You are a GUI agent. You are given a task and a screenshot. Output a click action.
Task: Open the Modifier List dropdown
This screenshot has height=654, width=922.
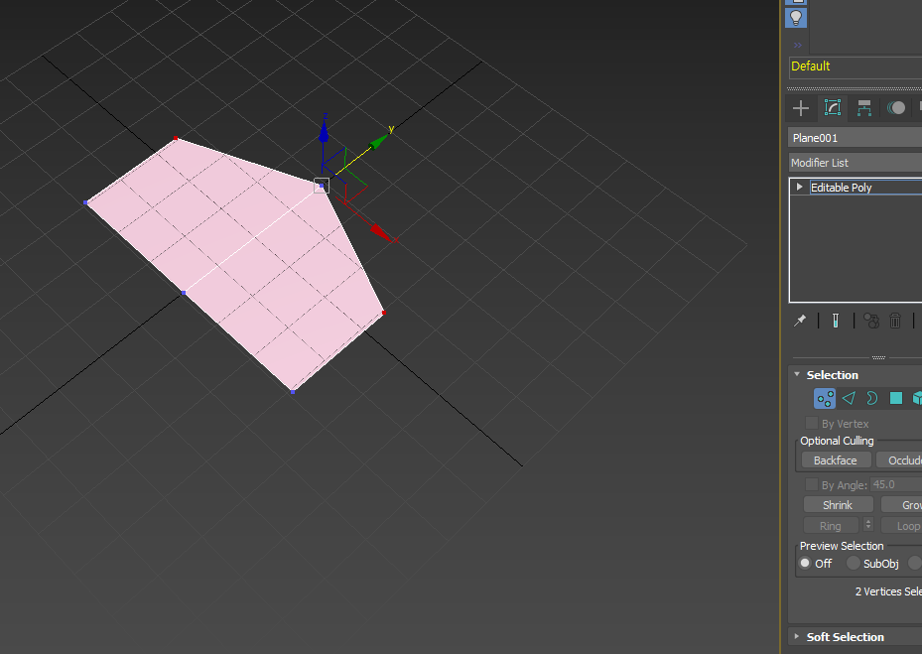pyautogui.click(x=855, y=163)
